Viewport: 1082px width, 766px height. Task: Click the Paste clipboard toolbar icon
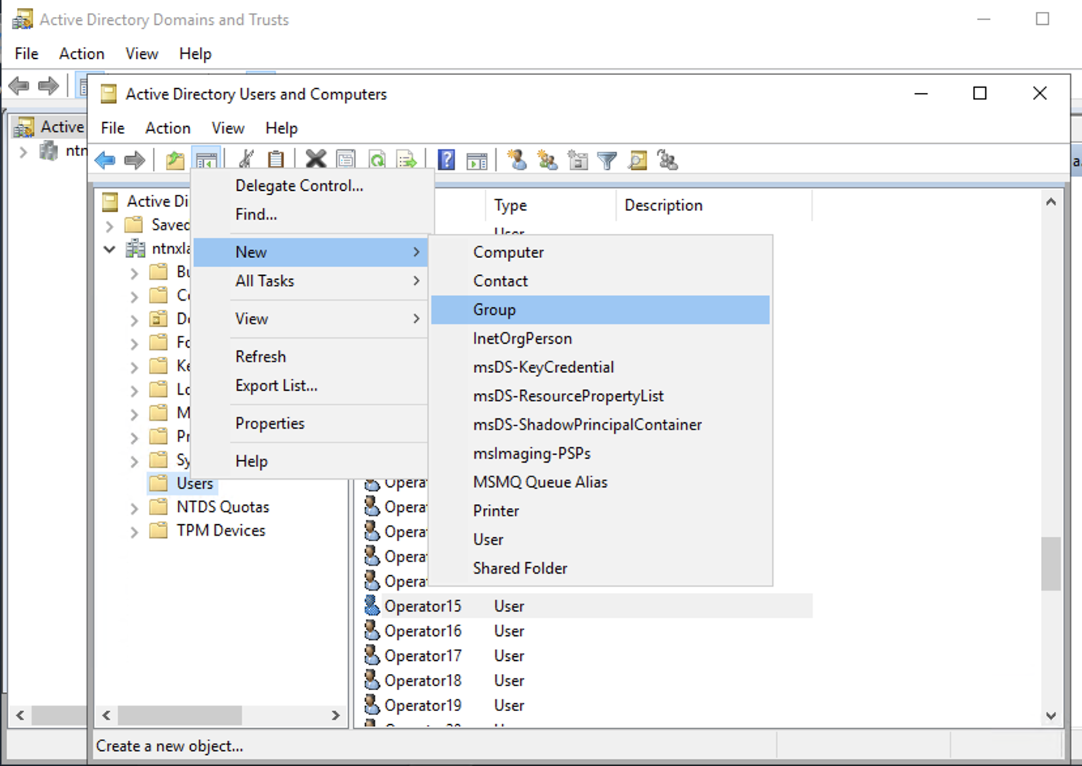[x=276, y=159]
